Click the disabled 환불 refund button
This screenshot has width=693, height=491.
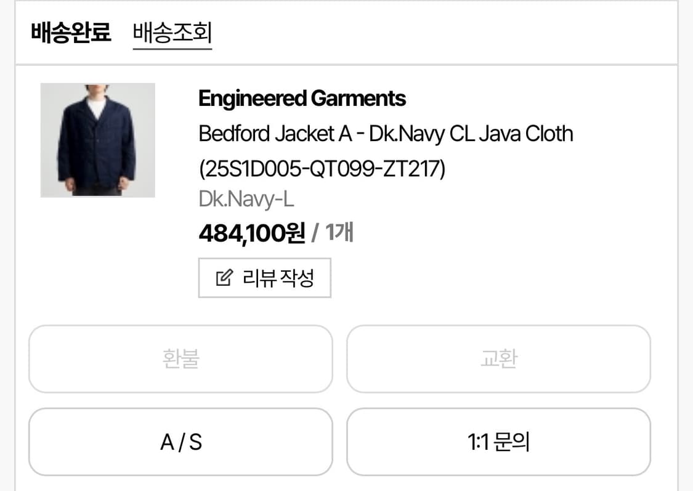point(180,359)
